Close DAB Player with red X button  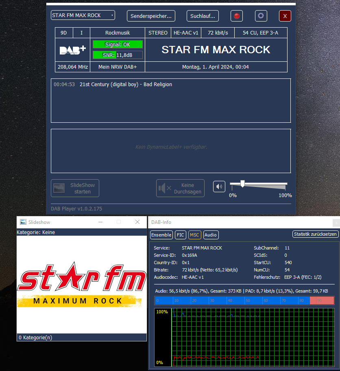click(x=285, y=16)
